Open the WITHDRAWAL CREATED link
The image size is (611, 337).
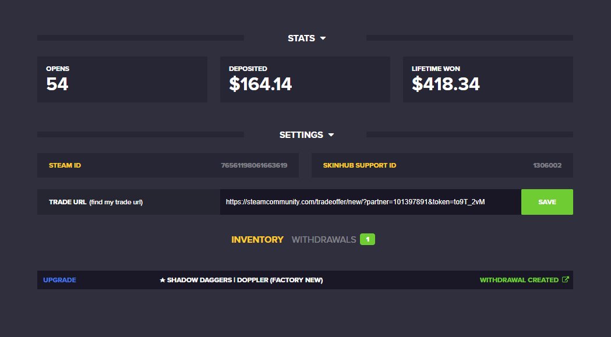[519, 280]
